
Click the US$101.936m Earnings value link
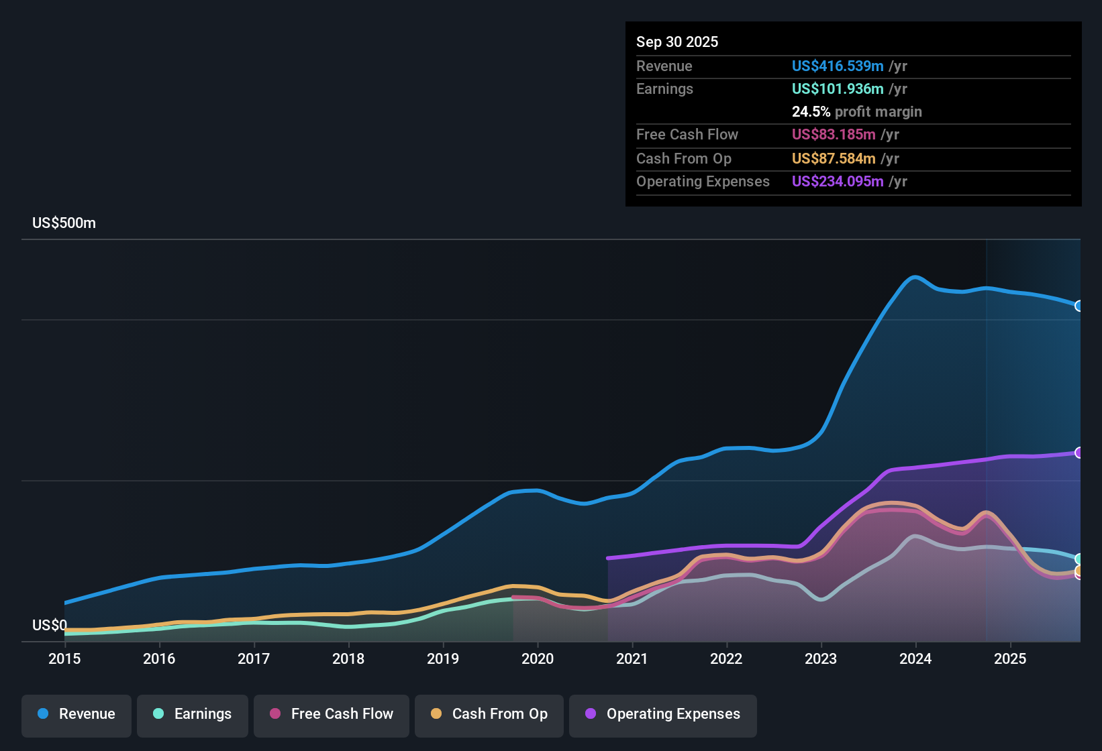click(838, 89)
